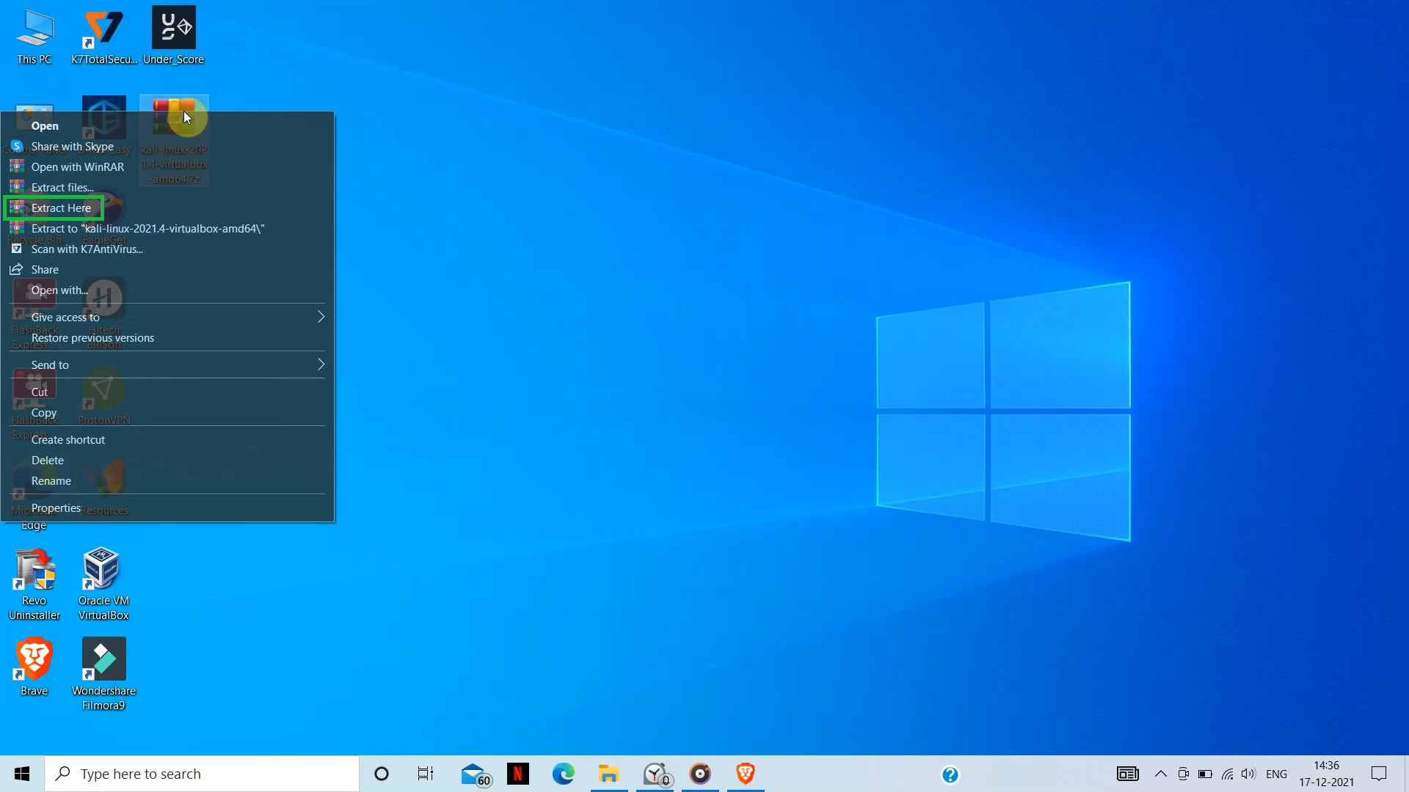
Task: Open Groove Music from the taskbar
Action: click(700, 773)
